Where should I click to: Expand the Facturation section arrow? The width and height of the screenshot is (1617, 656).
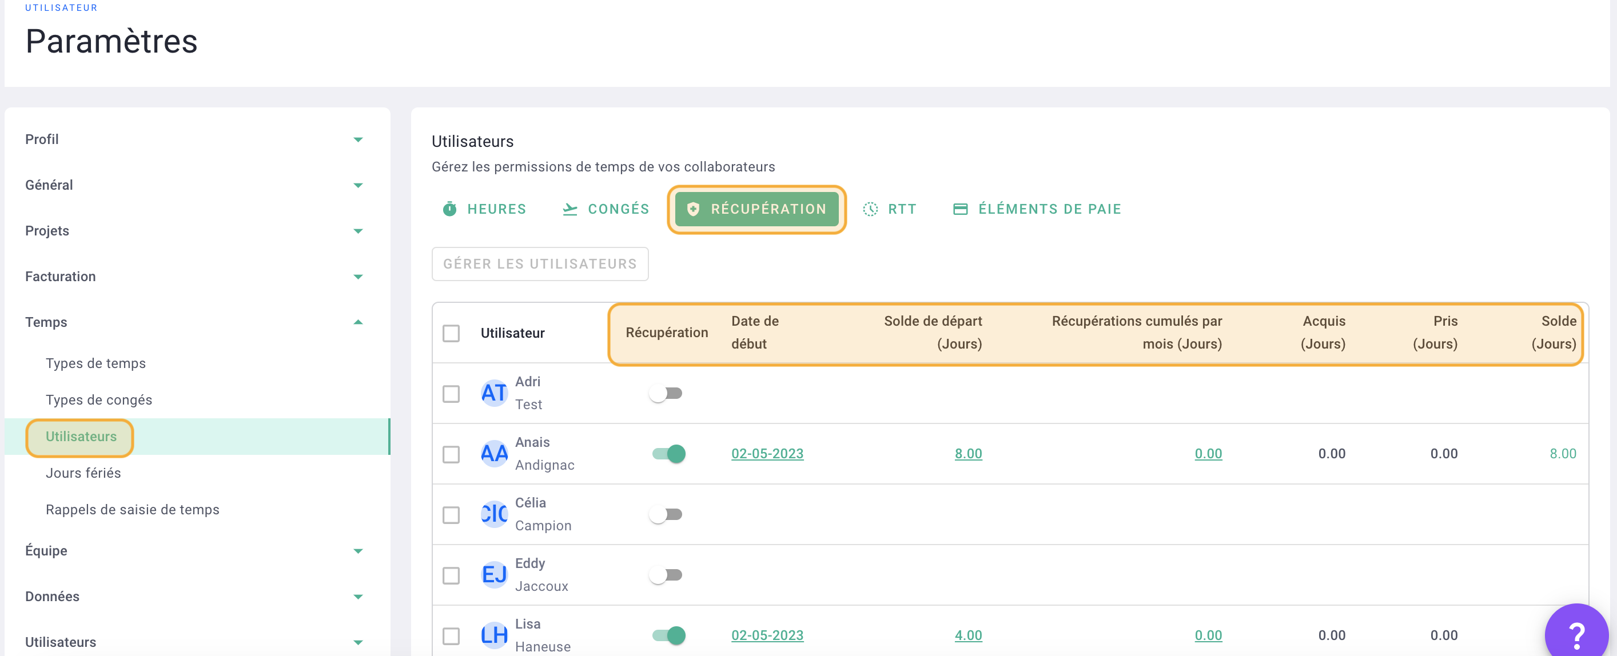click(x=358, y=277)
